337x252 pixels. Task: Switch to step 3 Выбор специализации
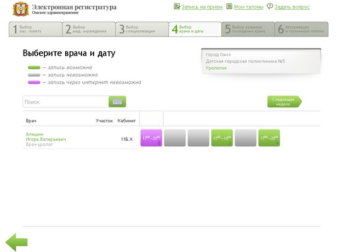142,29
